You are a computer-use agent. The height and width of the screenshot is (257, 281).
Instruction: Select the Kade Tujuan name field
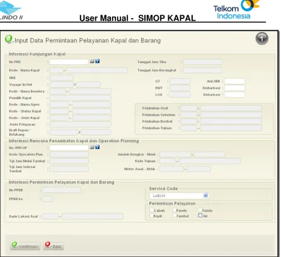tap(210, 161)
